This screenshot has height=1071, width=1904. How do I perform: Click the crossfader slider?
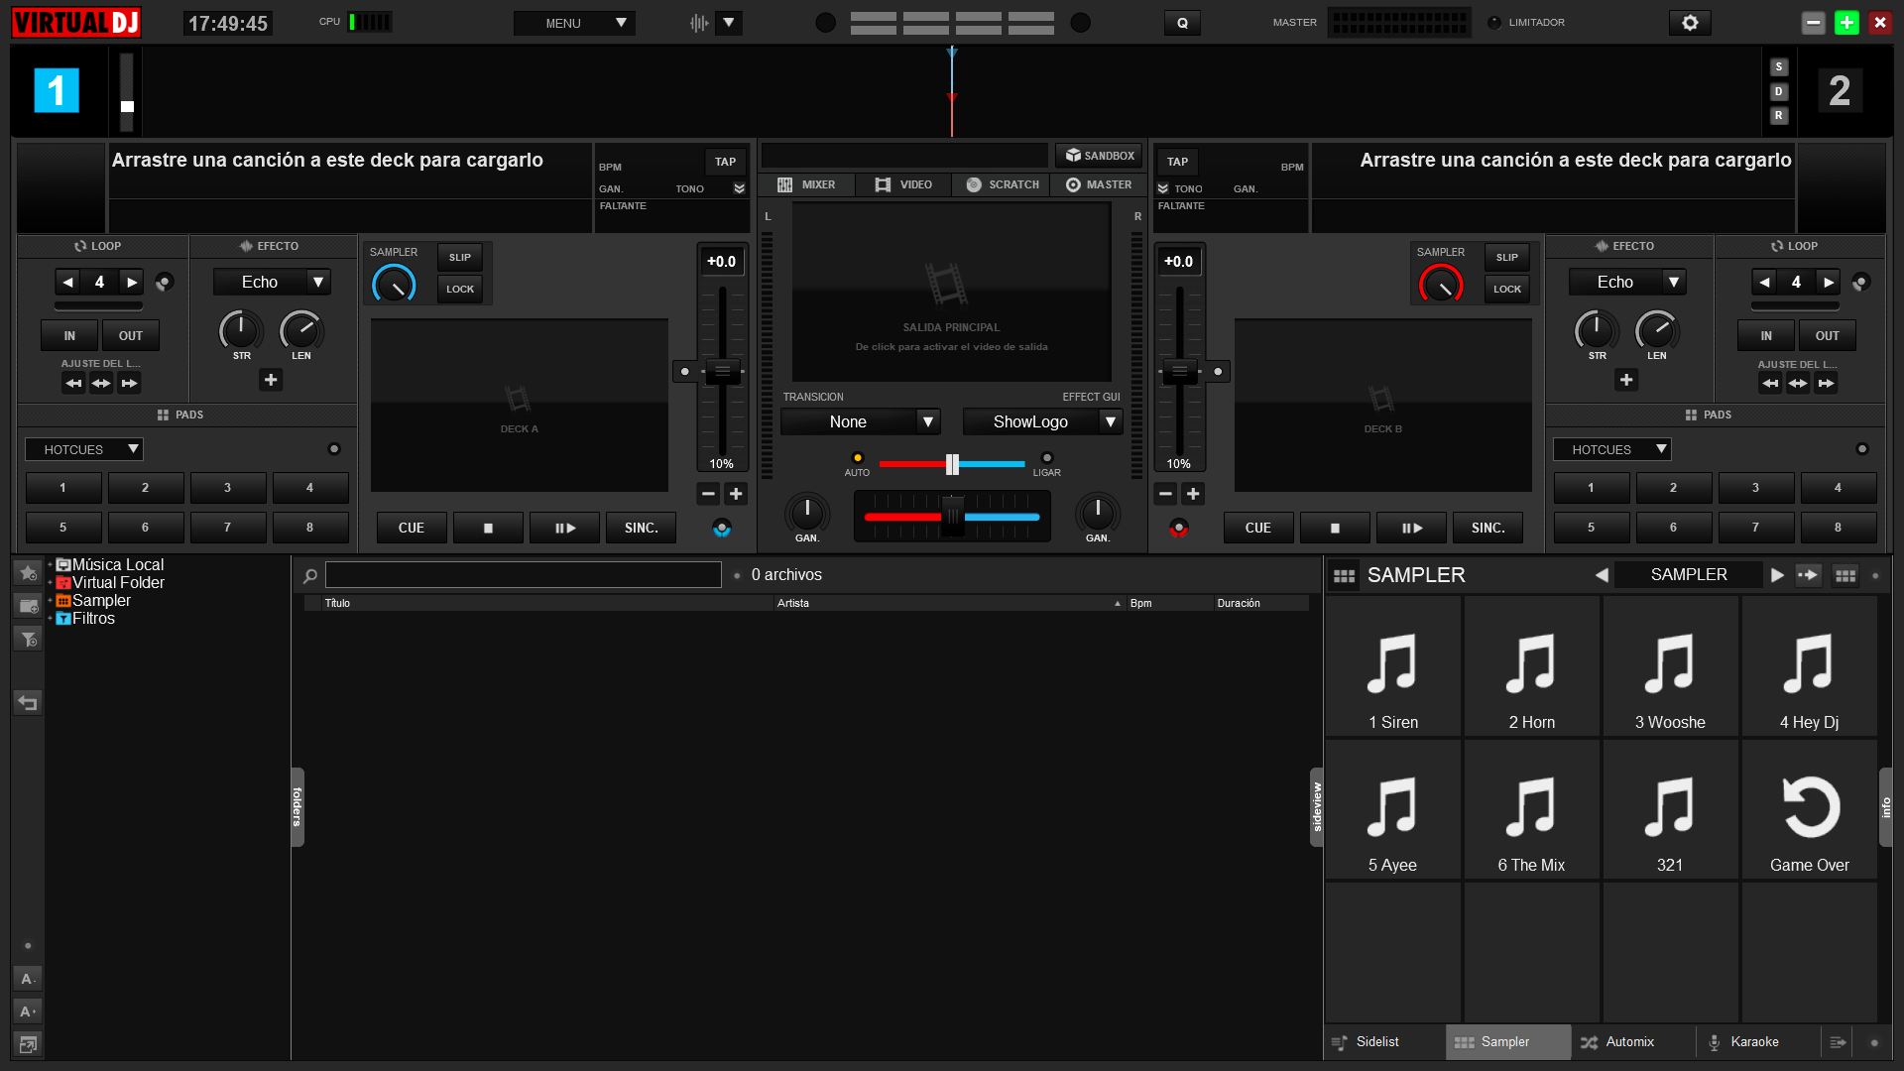pyautogui.click(x=952, y=517)
